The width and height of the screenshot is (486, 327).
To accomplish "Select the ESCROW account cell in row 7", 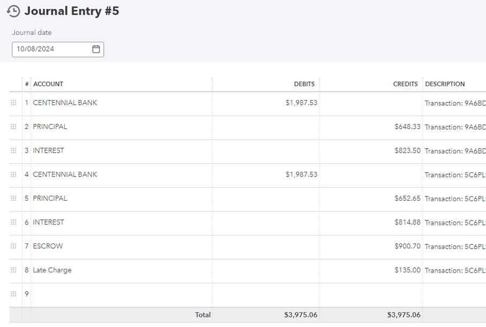I will click(x=48, y=246).
